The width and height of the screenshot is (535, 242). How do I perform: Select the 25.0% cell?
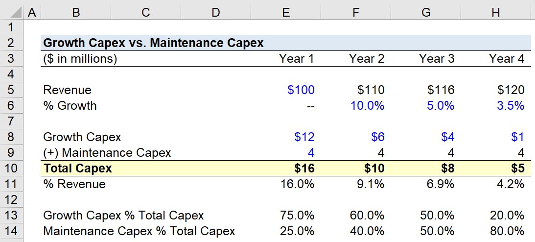point(297,231)
